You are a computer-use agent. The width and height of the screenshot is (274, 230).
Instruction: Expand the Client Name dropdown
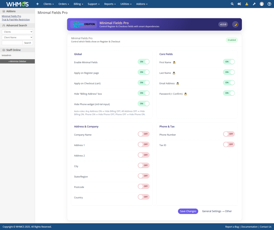pyautogui.click(x=17, y=37)
